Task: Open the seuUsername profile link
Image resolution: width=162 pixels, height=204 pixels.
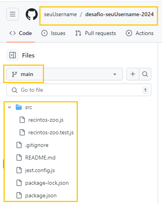Action: (60, 14)
